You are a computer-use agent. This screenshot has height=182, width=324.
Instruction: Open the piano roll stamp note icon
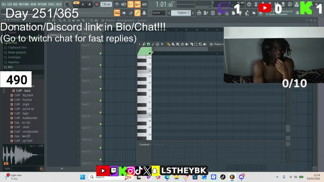[x=153, y=44]
